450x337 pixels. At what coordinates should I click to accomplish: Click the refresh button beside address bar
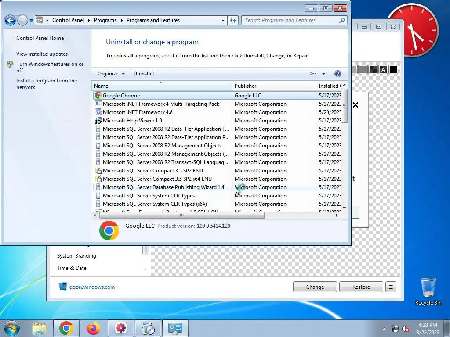click(233, 20)
